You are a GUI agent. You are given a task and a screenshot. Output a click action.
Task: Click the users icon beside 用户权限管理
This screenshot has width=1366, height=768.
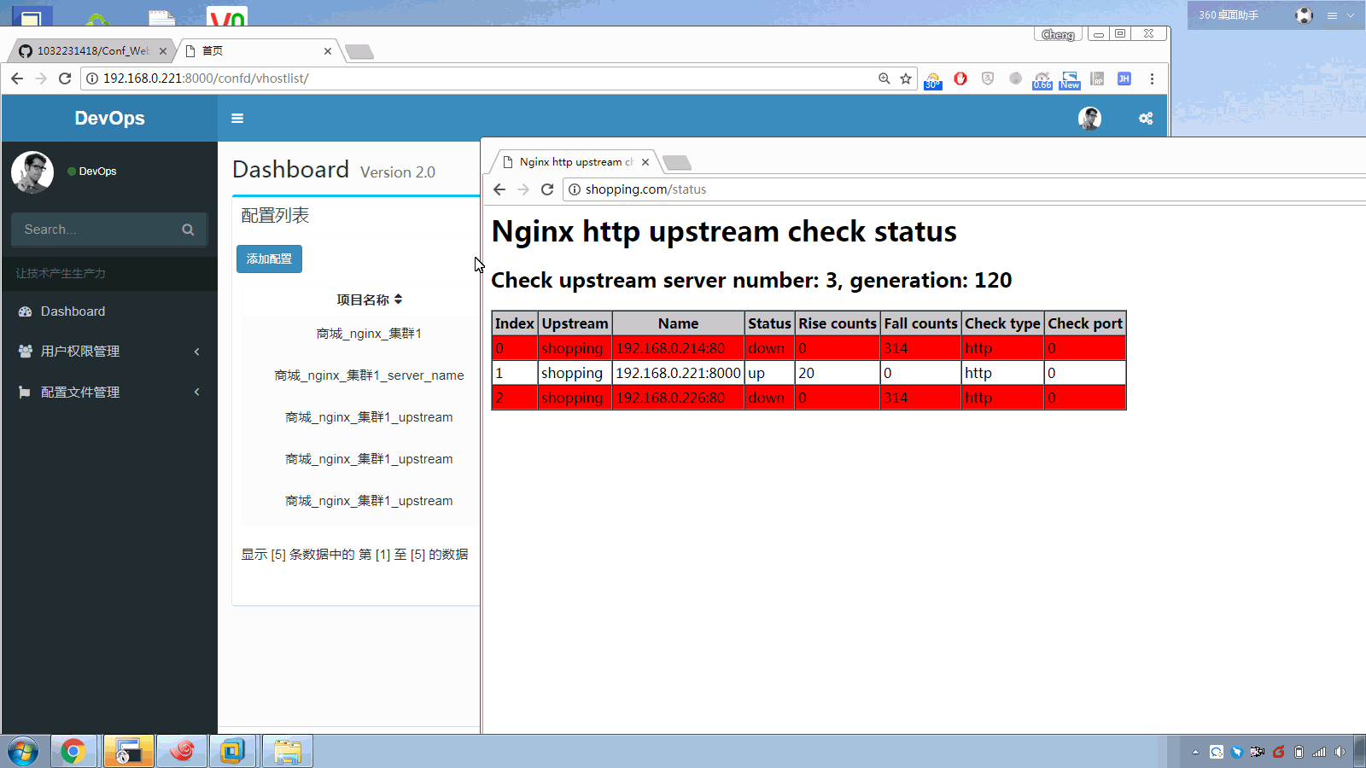25,352
